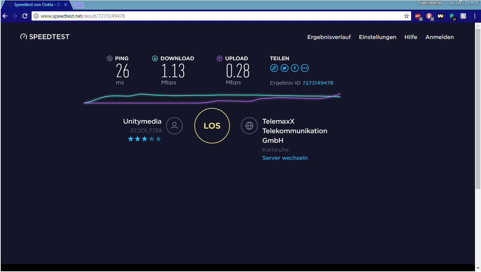Open red hand AdBlock extension
481x272 pixels.
[x=429, y=16]
